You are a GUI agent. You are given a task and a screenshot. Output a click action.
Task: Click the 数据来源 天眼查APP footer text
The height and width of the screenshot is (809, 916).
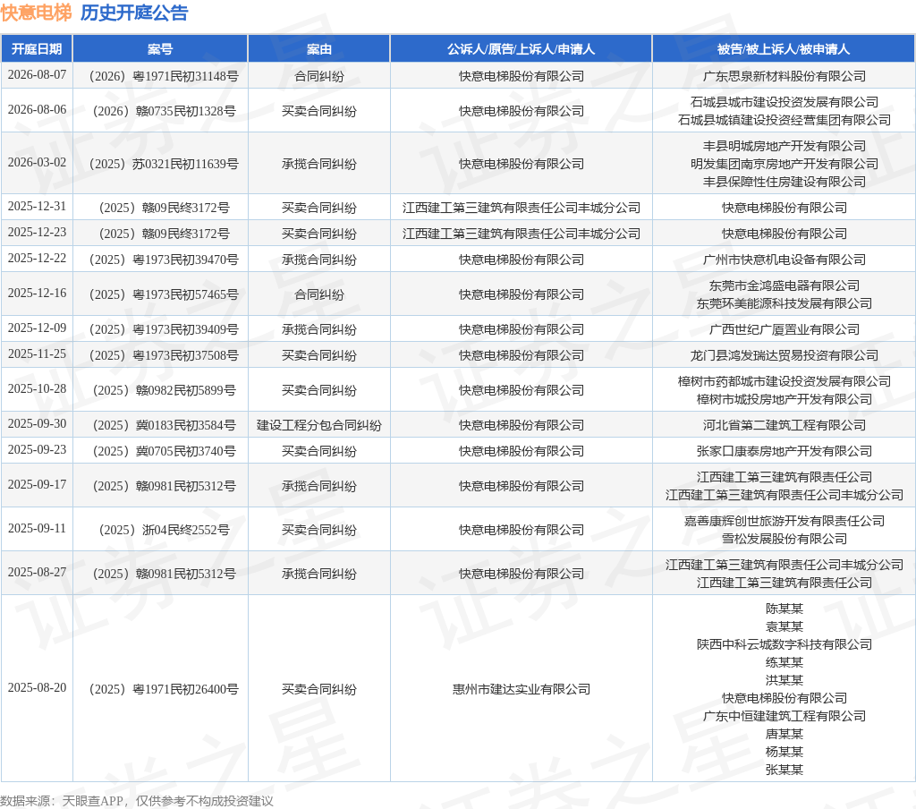137,801
